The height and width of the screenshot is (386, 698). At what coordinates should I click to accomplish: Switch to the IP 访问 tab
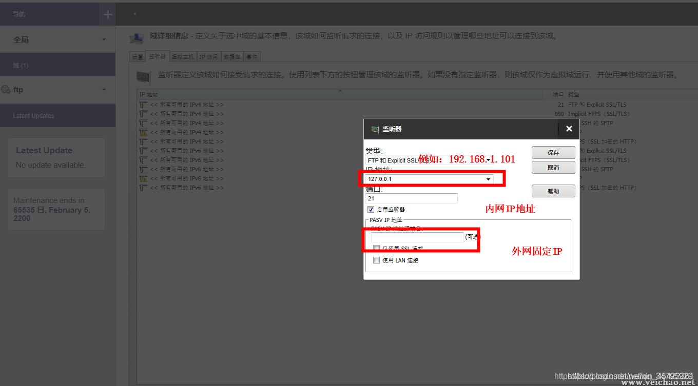click(x=208, y=56)
